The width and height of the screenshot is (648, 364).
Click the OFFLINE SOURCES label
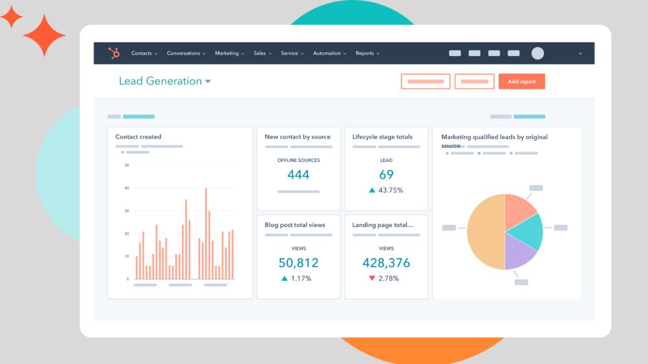(x=298, y=160)
